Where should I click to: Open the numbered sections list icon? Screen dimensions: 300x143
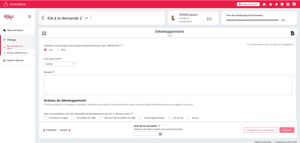pos(44,33)
